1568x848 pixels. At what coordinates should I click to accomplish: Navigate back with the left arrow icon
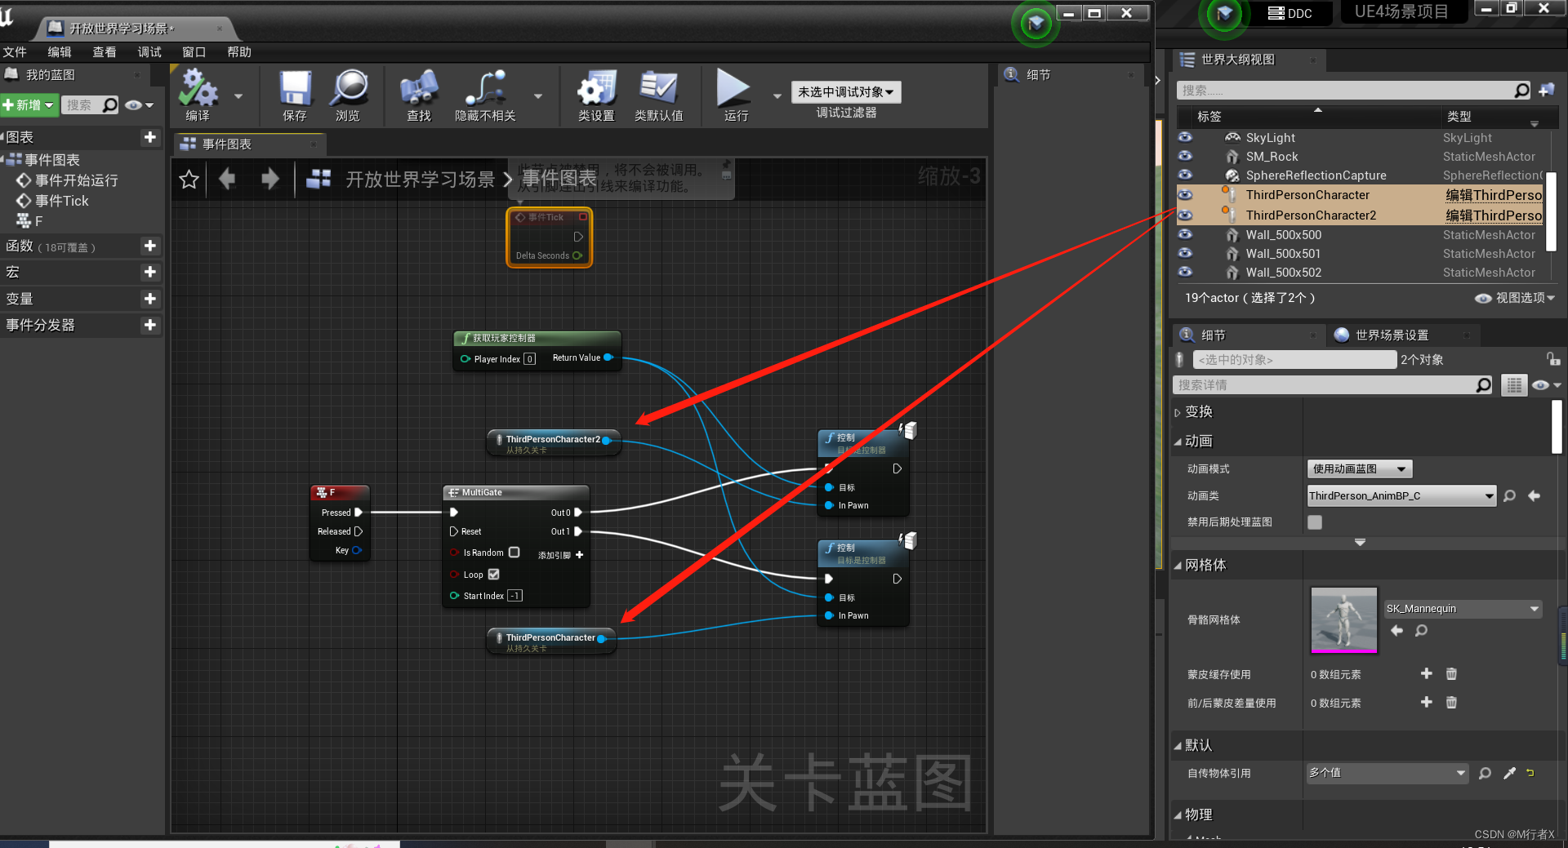pos(227,178)
